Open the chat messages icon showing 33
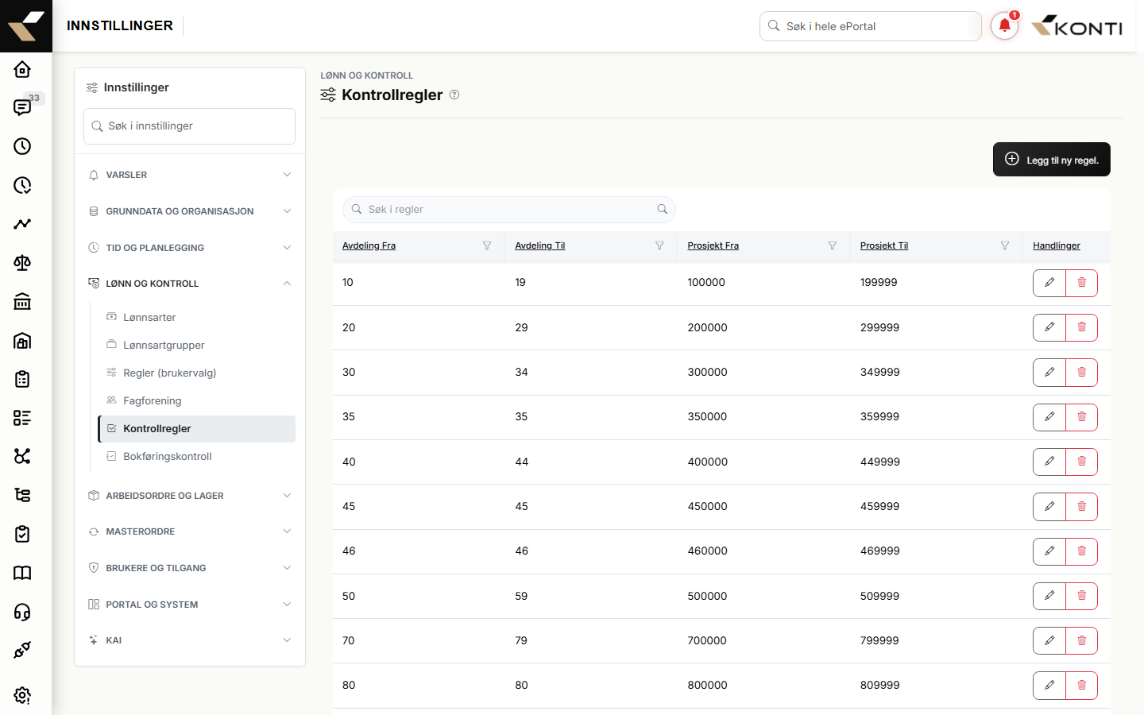 pyautogui.click(x=22, y=107)
